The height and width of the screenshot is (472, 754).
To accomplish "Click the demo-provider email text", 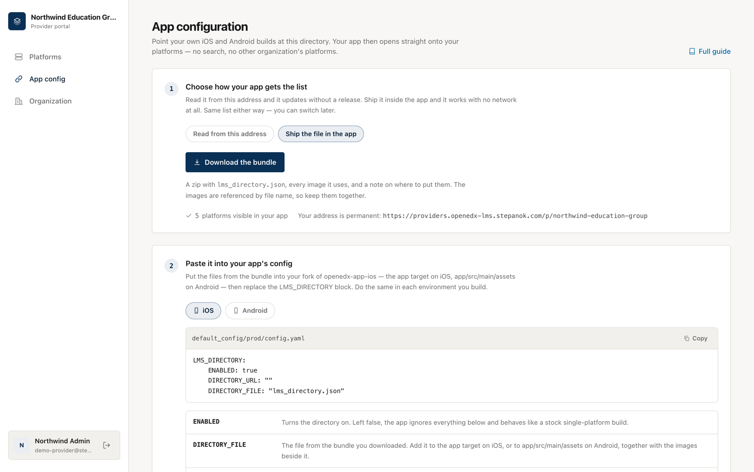I will (x=63, y=450).
